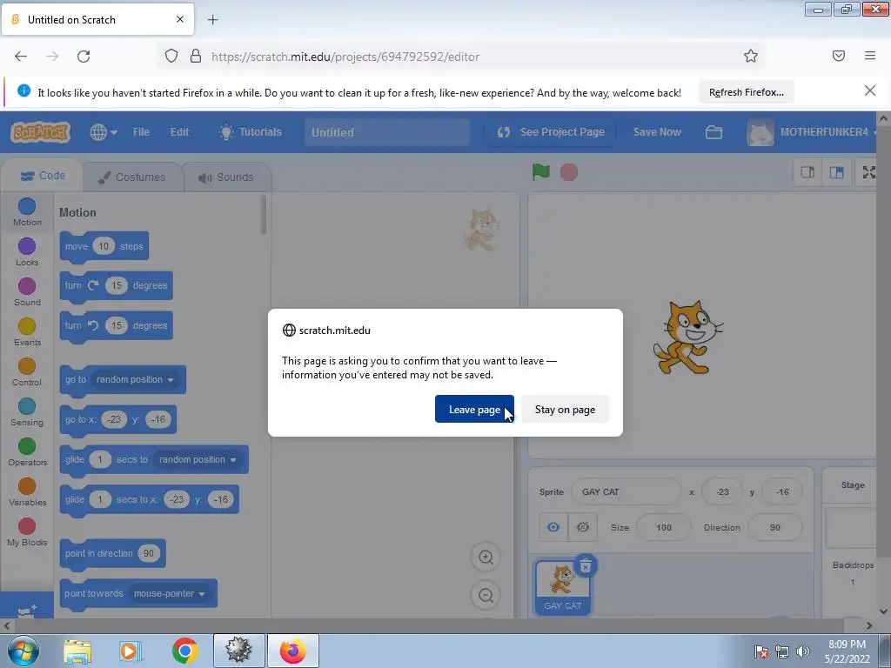The width and height of the screenshot is (891, 668).
Task: Bookmark page with star icon
Action: [x=751, y=56]
